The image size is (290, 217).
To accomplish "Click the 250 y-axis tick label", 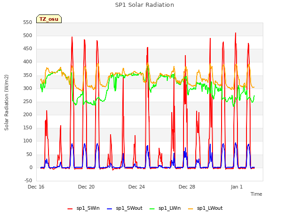I will point(28,101).
